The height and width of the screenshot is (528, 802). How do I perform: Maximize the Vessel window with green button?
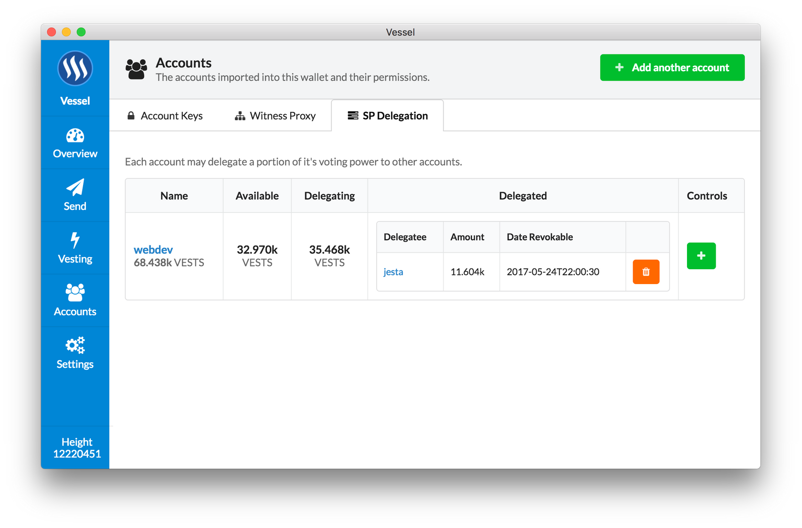[81, 32]
